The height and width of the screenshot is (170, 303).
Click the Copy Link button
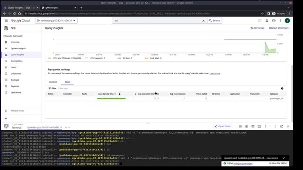pyautogui.click(x=257, y=28)
